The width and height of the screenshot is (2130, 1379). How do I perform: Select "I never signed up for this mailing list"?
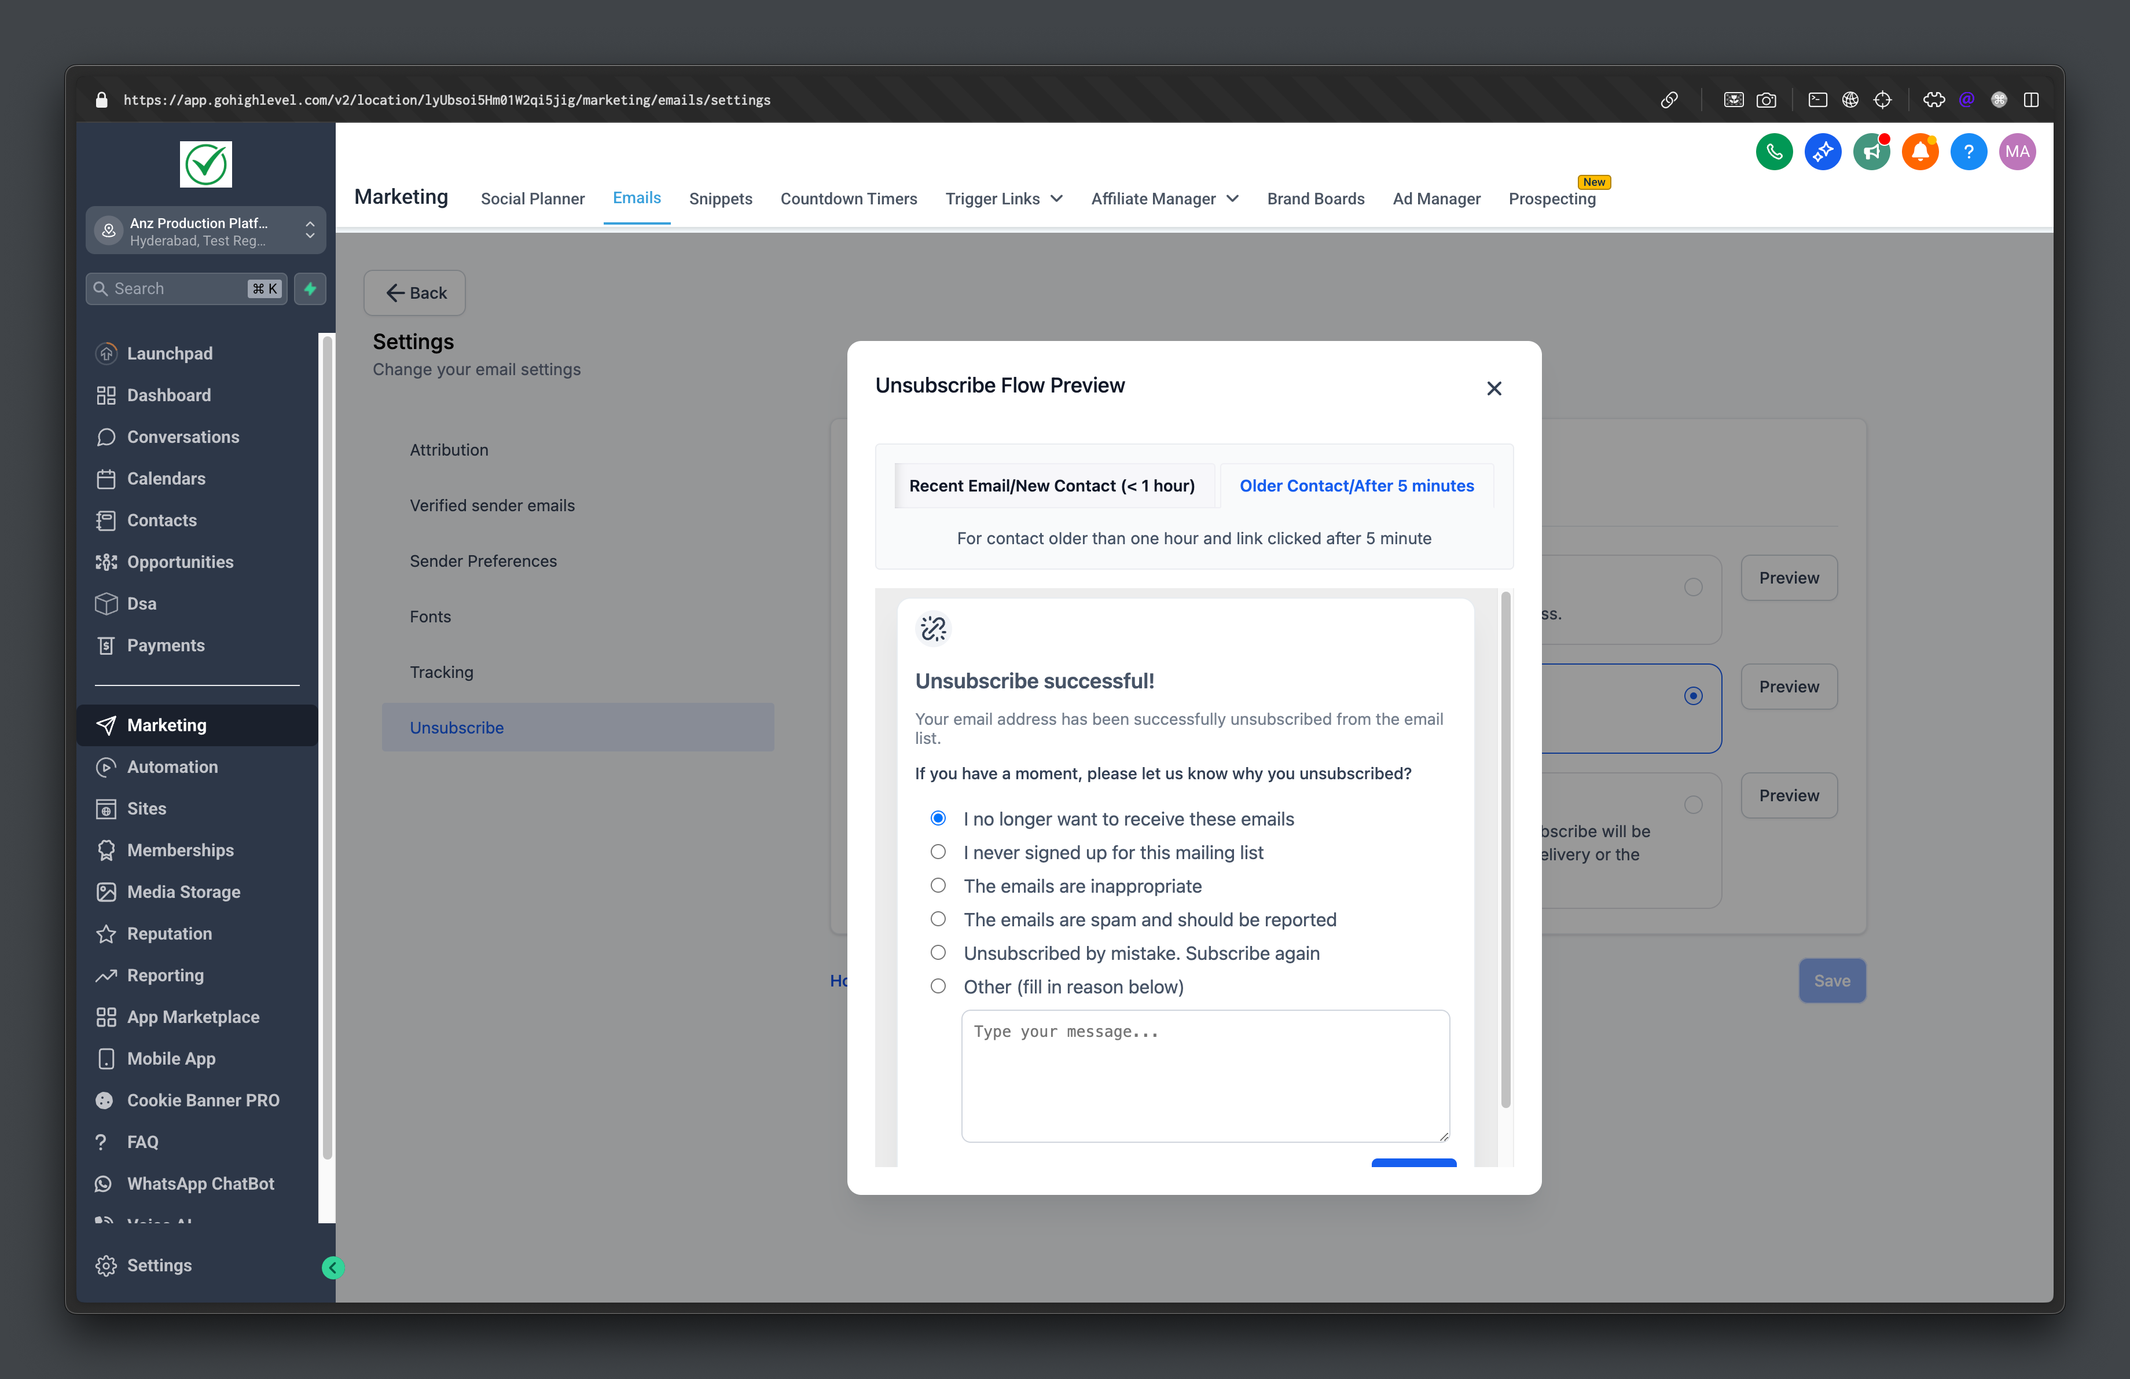point(938,852)
